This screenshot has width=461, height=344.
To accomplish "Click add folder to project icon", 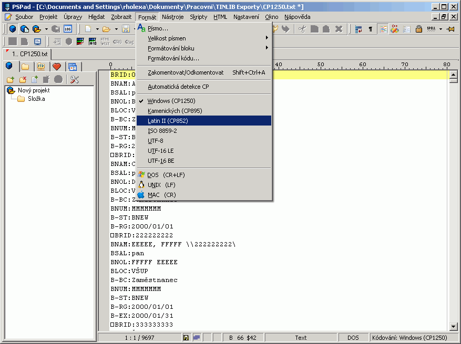I will pos(11,79).
